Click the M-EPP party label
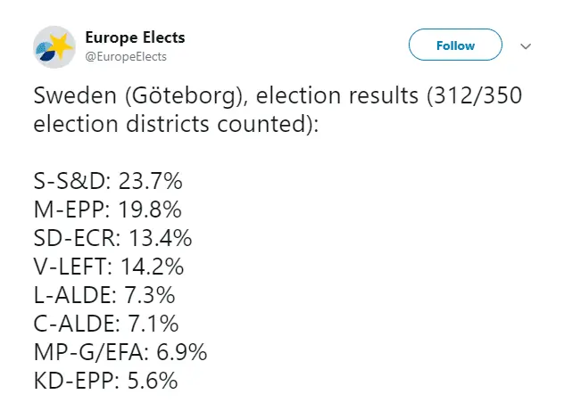 (70, 210)
